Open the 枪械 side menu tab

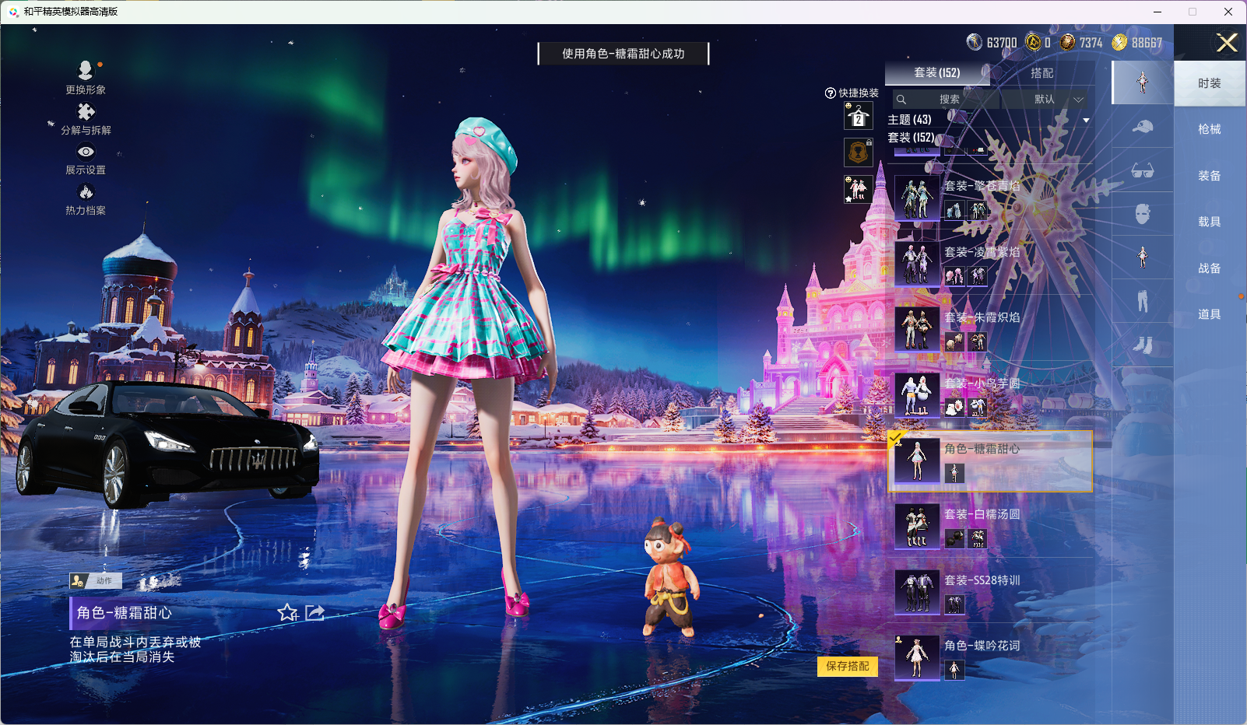(1209, 129)
